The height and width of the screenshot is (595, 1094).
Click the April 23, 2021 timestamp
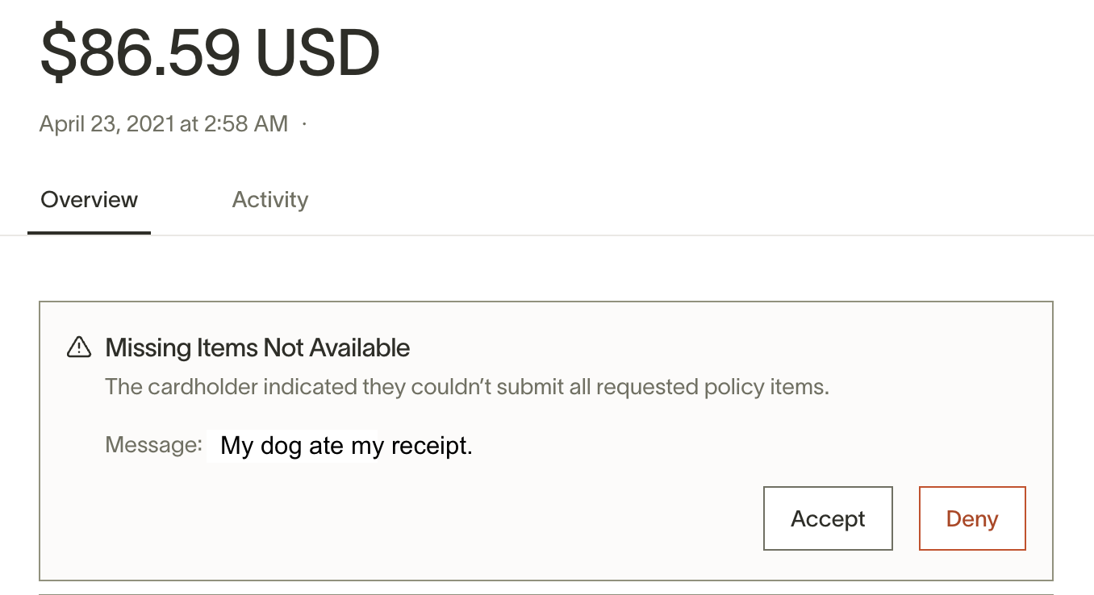[164, 123]
